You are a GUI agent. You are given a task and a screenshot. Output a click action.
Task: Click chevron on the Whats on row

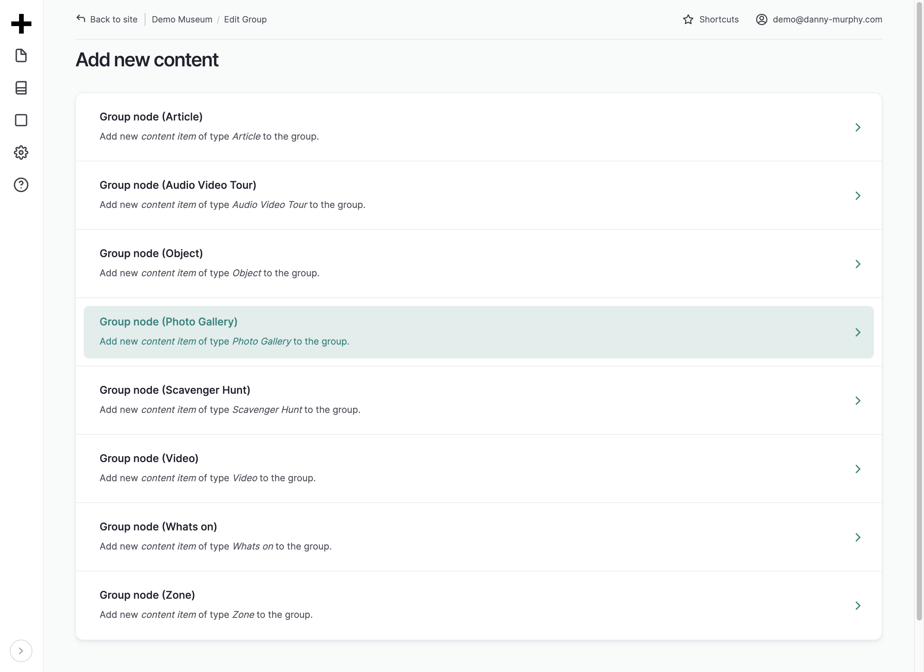coord(858,537)
